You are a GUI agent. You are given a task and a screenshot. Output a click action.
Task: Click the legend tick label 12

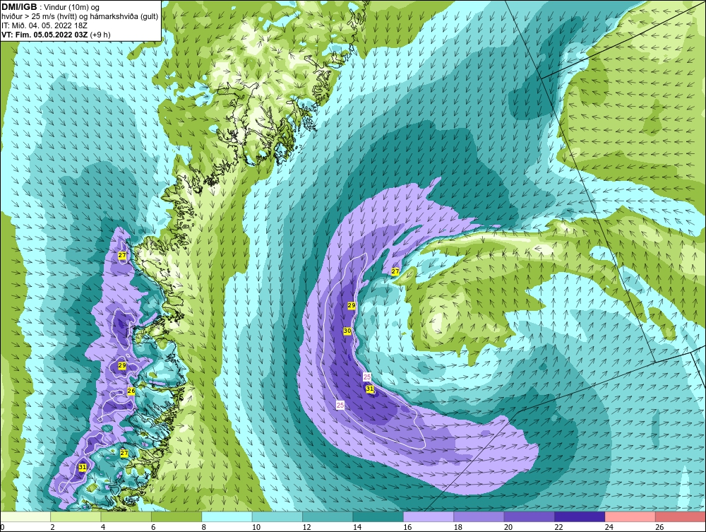tap(306, 527)
